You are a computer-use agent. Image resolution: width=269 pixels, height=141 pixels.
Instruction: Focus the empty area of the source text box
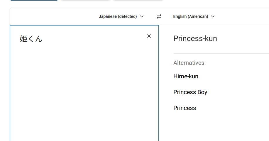(84, 94)
